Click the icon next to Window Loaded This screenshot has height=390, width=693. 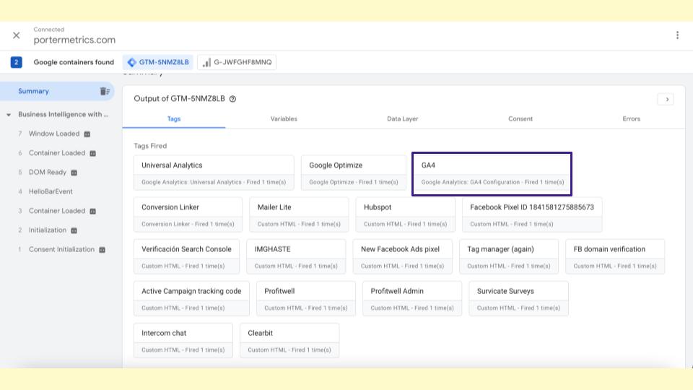87,134
